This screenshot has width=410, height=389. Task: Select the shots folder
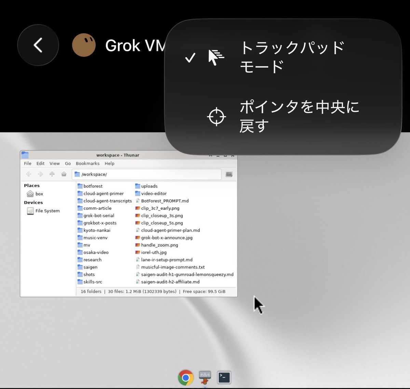pos(86,274)
